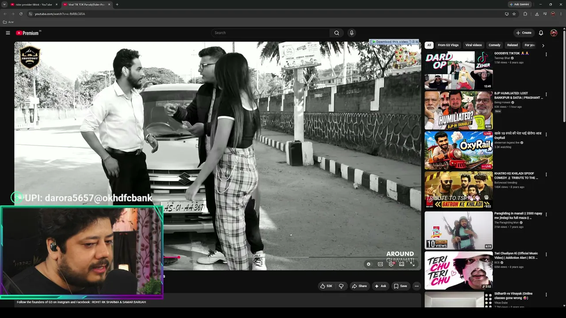Image resolution: width=566 pixels, height=318 pixels.
Task: Open options for 'Paragliding in manali' video
Action: tap(546, 214)
